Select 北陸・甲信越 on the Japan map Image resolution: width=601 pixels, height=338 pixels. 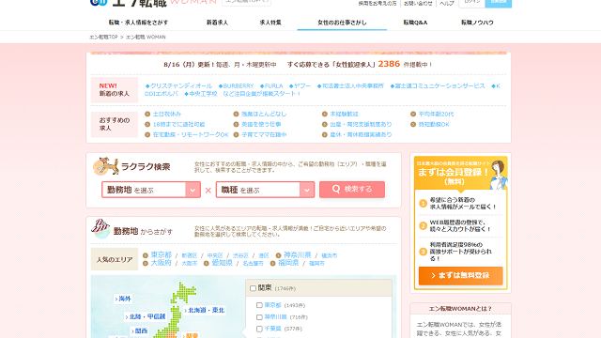click(146, 316)
